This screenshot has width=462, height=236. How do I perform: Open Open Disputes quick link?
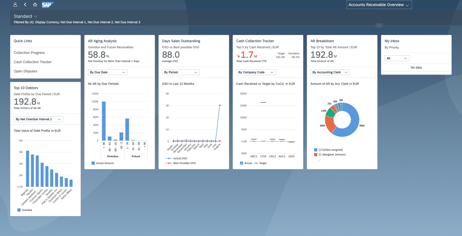click(25, 71)
